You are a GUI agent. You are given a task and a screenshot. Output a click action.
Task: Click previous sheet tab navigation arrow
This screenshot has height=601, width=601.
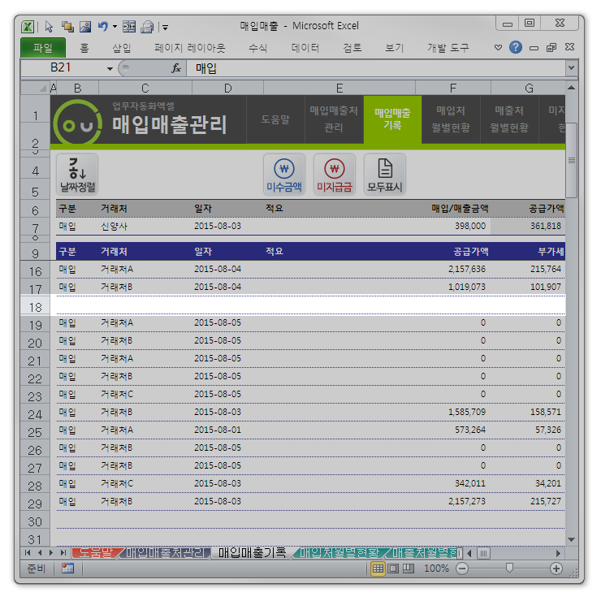(x=40, y=553)
